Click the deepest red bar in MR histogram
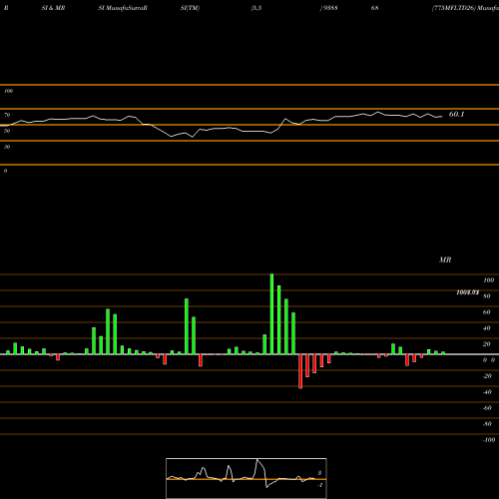This screenshot has width=499, height=499. click(300, 371)
